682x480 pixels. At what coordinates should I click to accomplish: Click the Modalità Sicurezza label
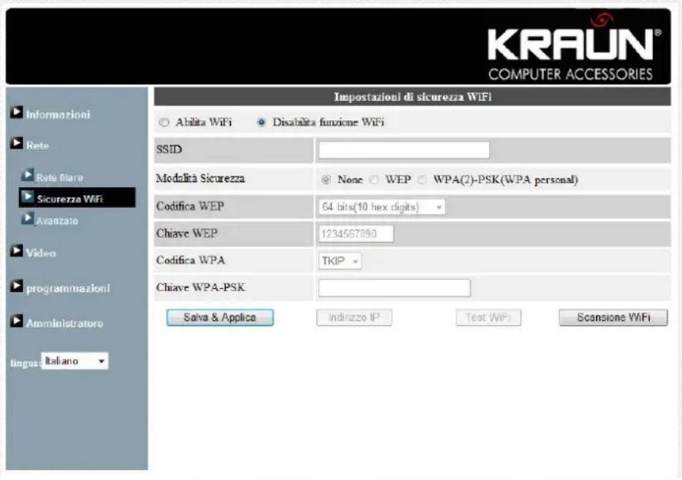201,179
